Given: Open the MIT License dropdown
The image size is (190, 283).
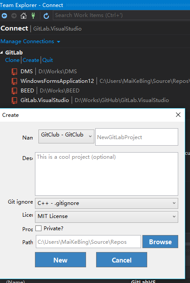Looking at the screenshot, I should point(107,217).
